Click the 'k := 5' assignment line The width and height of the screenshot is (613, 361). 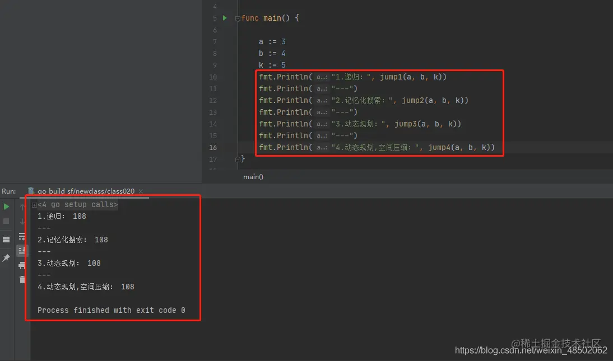pyautogui.click(x=272, y=65)
